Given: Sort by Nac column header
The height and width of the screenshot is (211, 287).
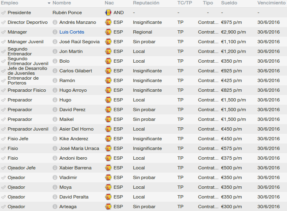Looking at the screenshot, I should coord(109,3).
